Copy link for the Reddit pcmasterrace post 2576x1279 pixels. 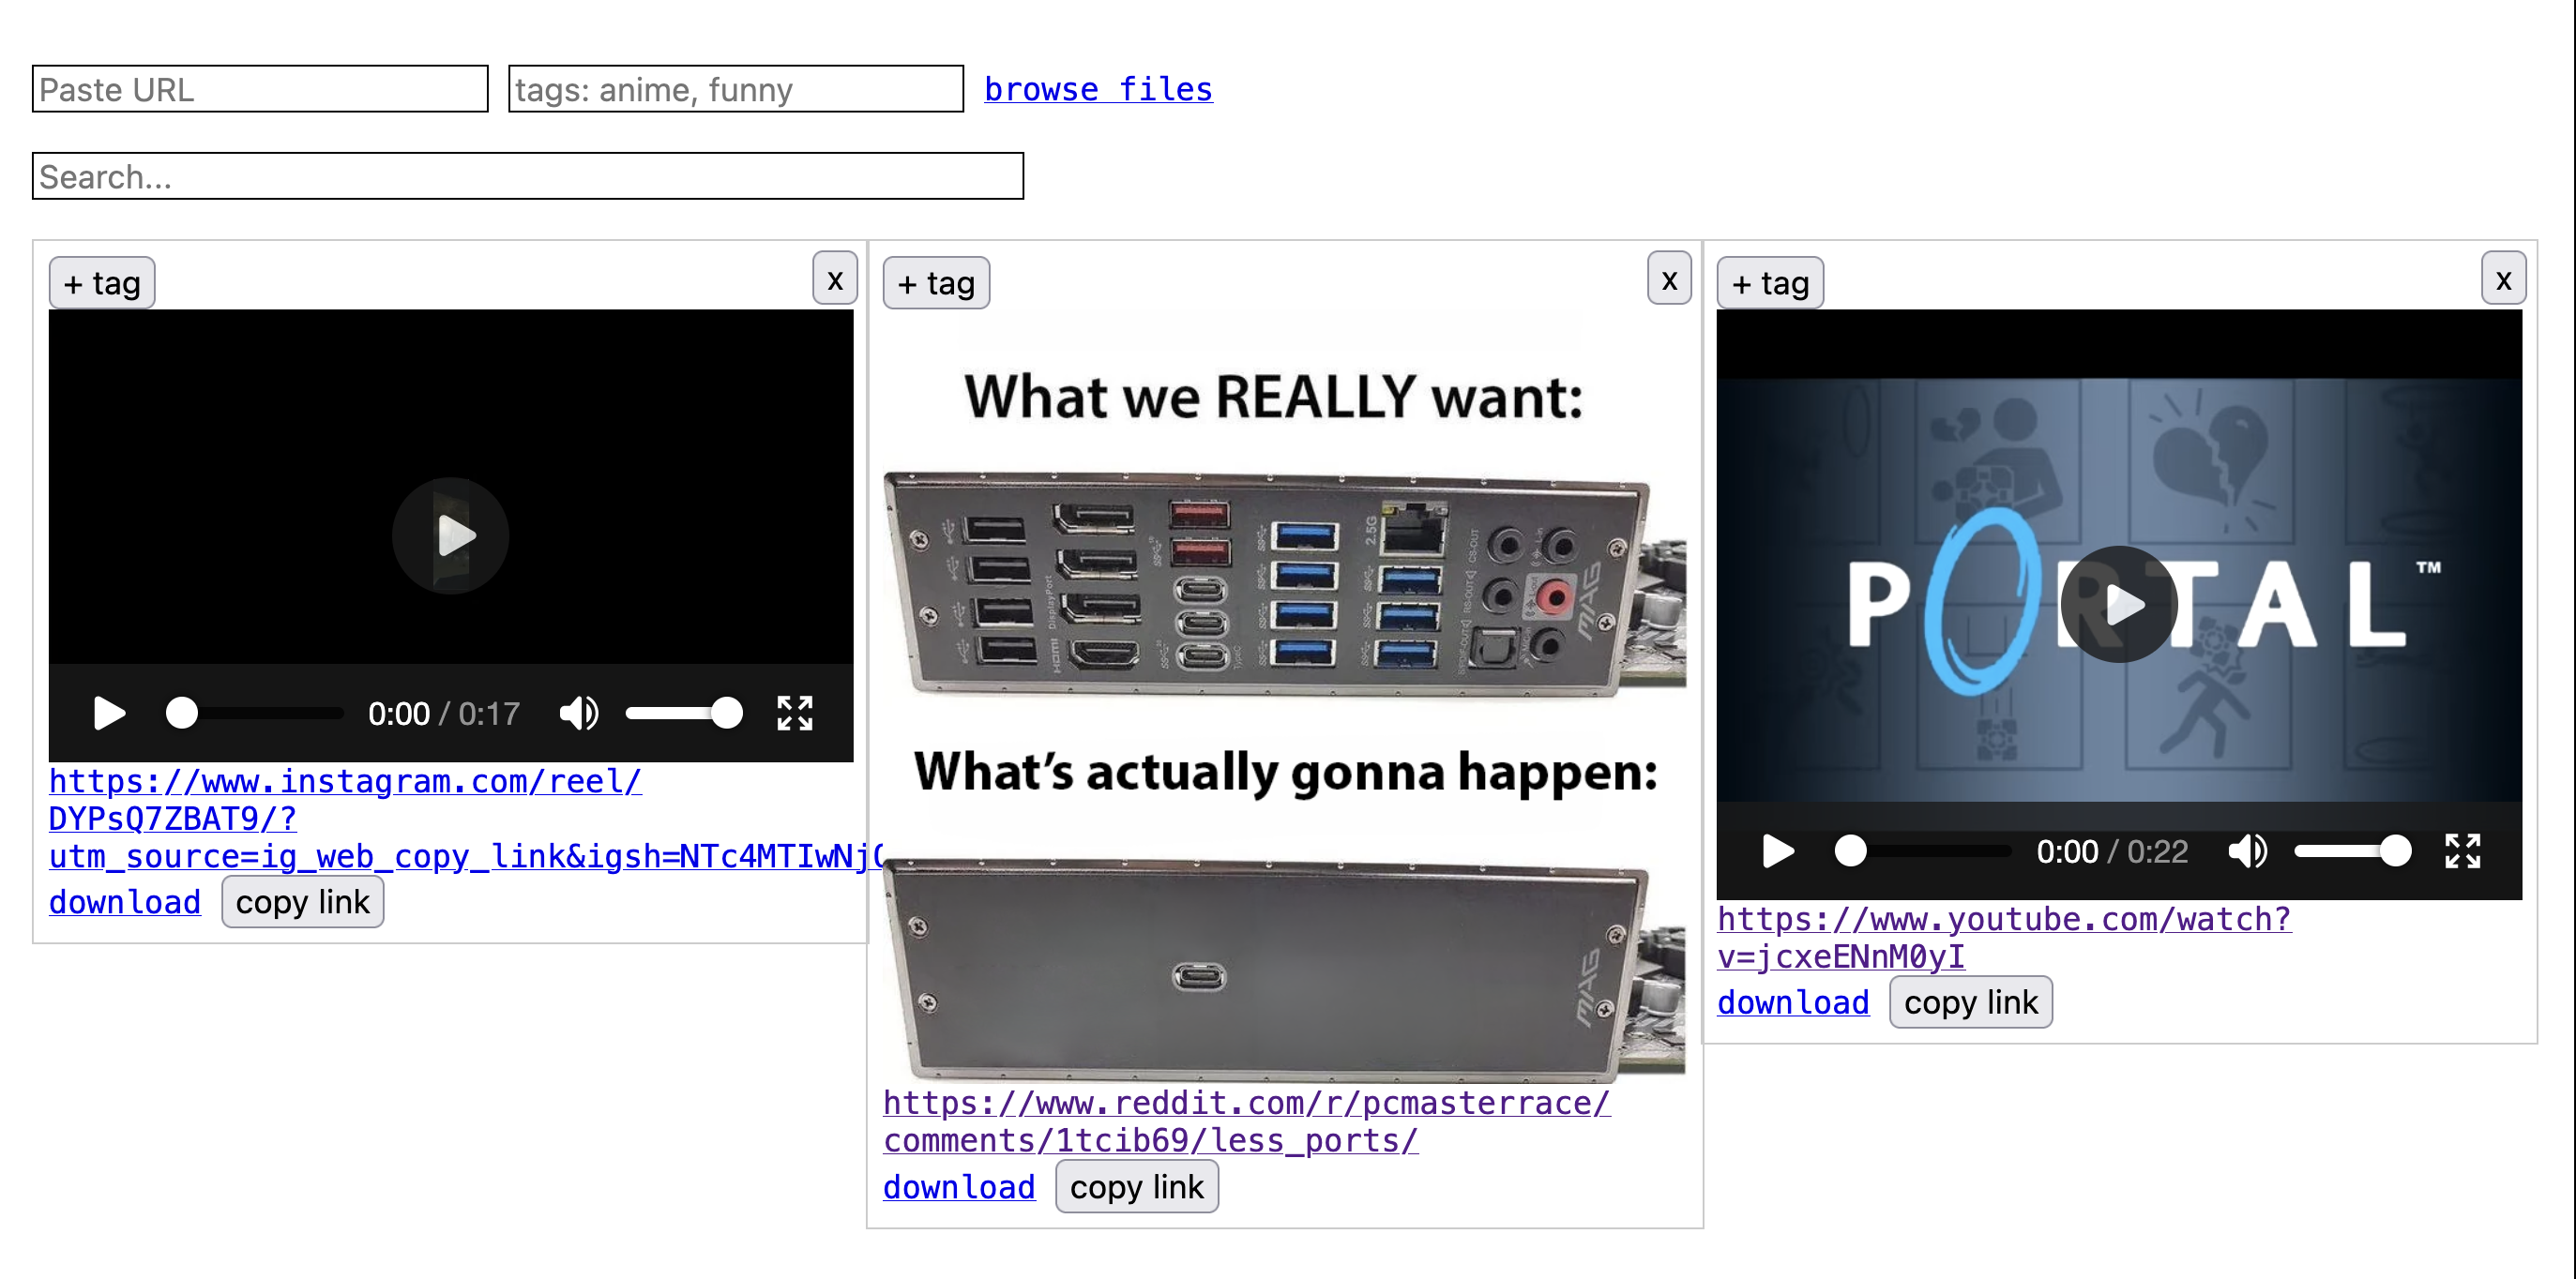click(x=1136, y=1187)
